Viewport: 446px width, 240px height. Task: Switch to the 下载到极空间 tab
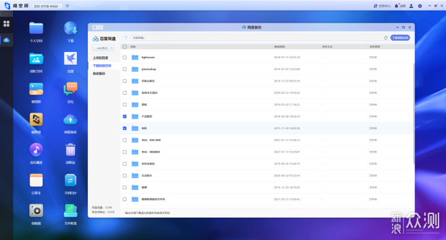point(102,66)
